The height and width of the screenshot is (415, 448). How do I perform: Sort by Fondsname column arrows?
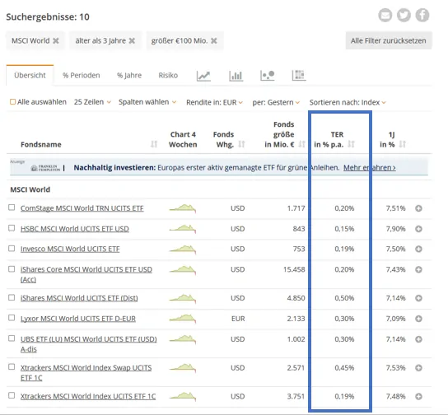(154, 144)
